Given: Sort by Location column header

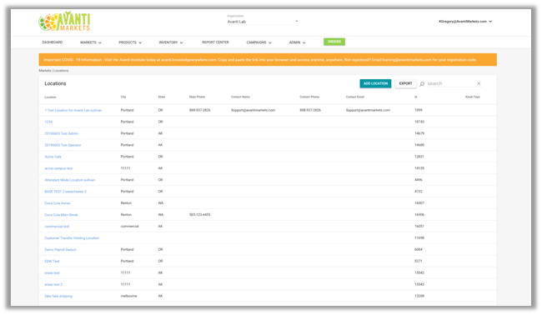Looking at the screenshot, I should [x=50, y=97].
